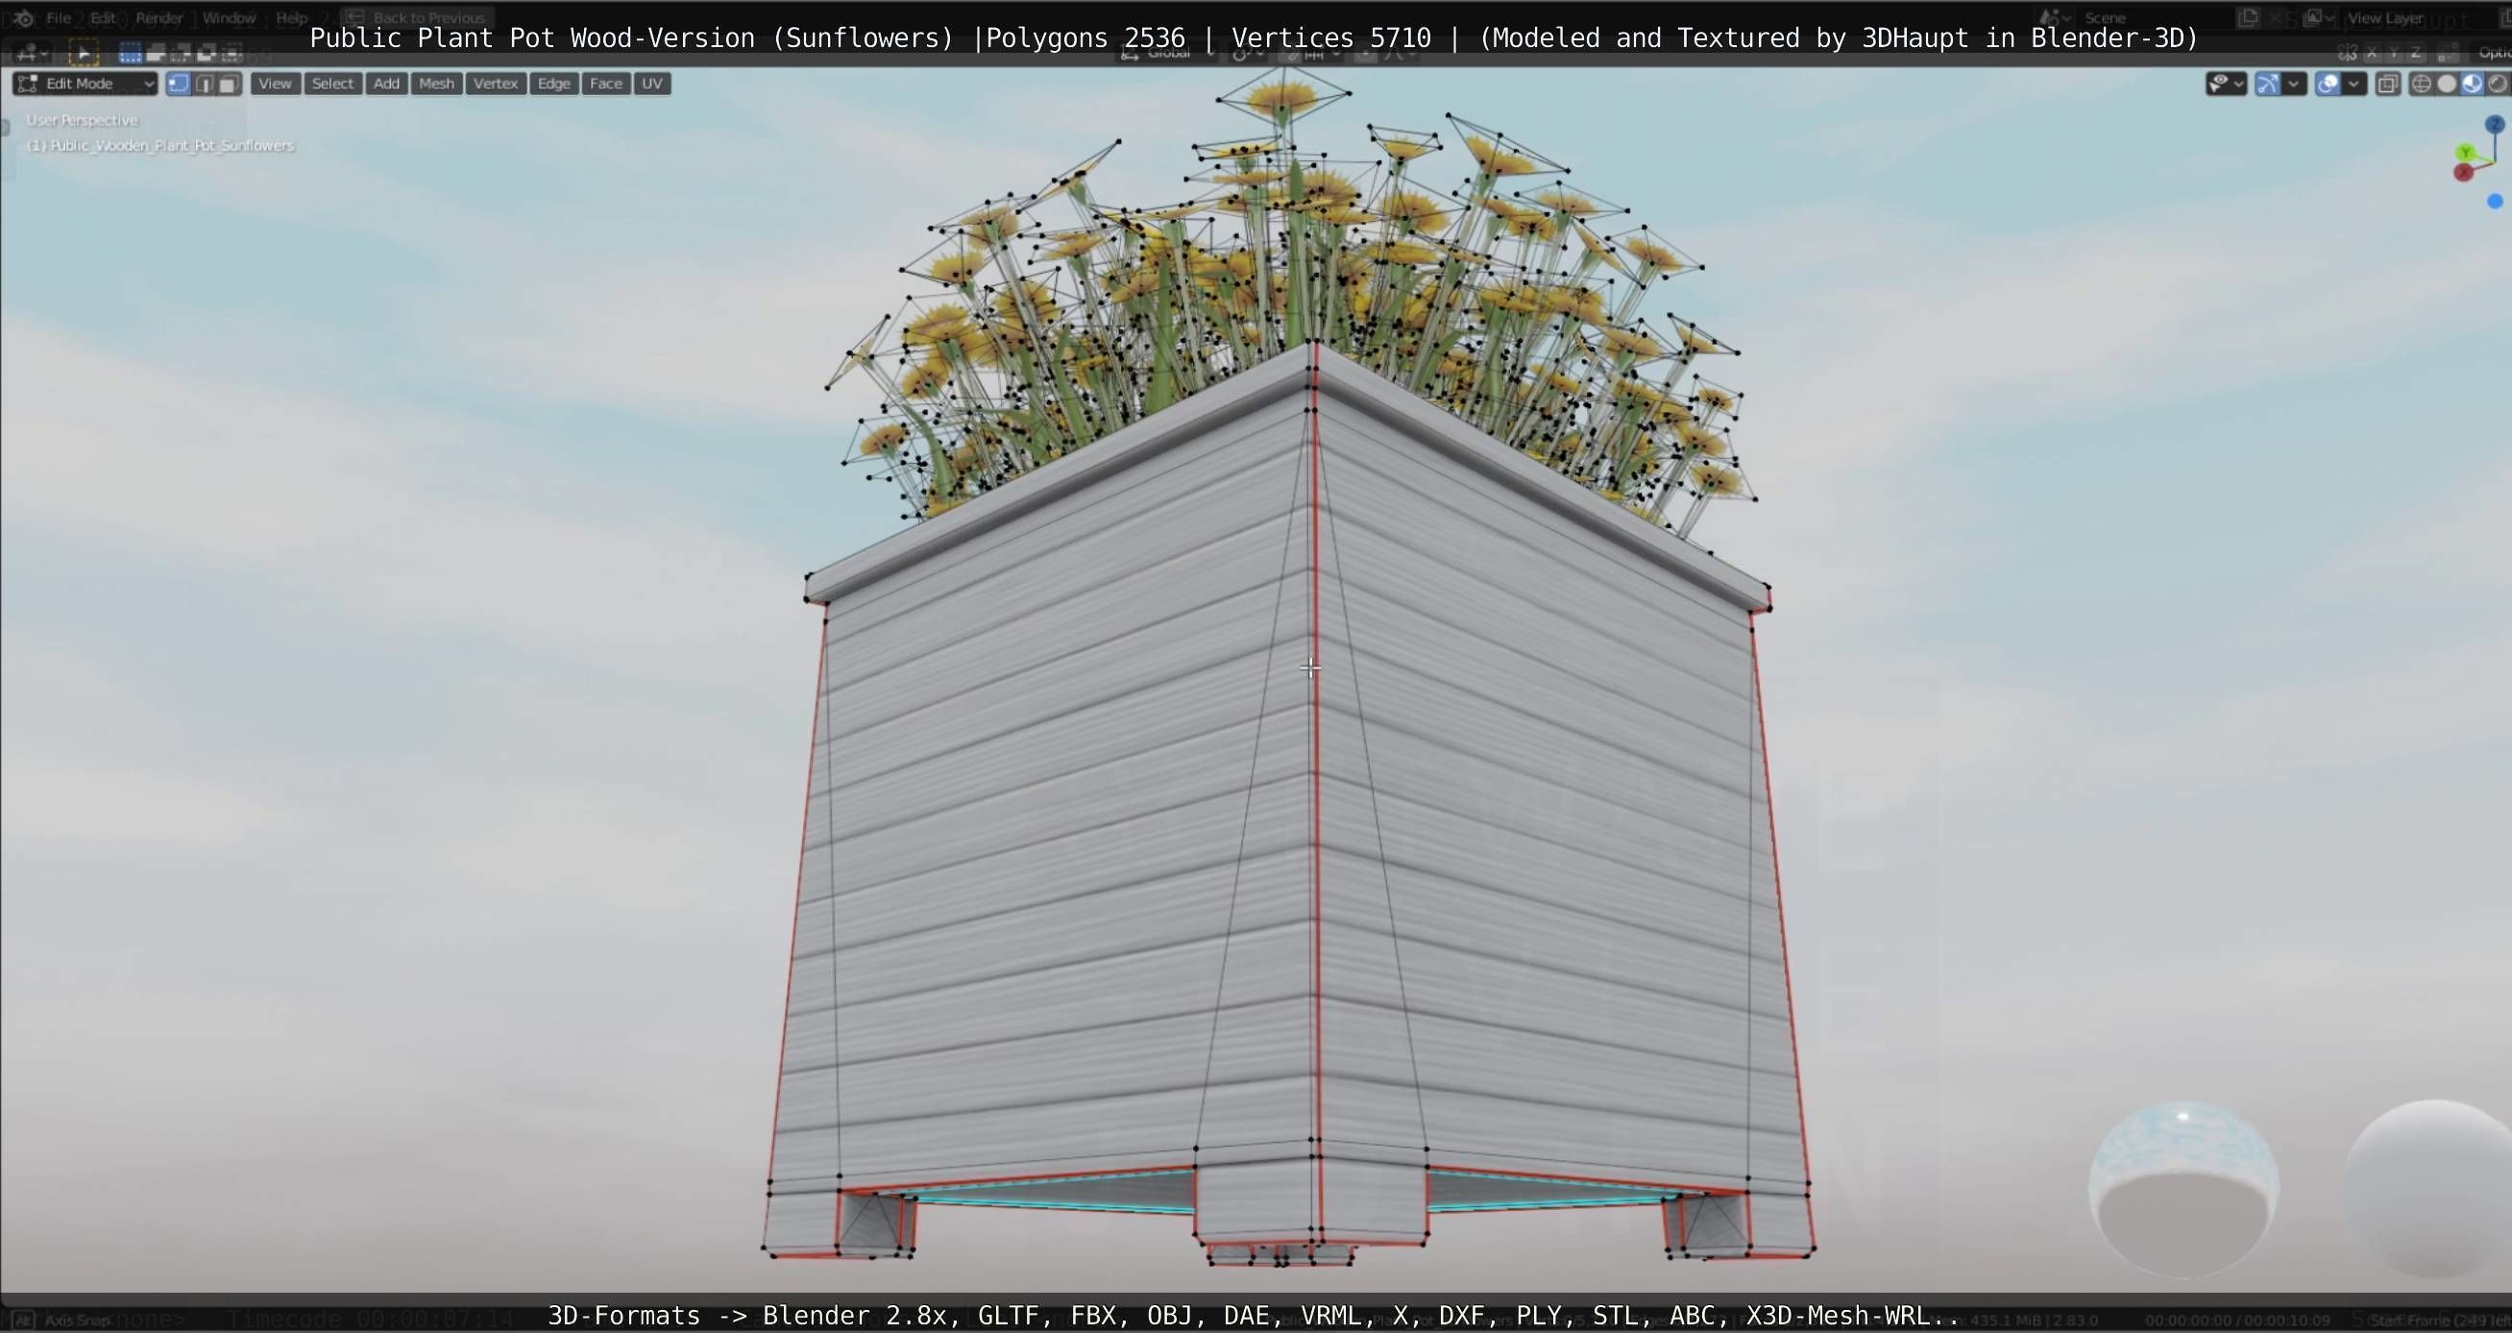Enable face select mode
Viewport: 2512px width, 1333px height.
229,84
